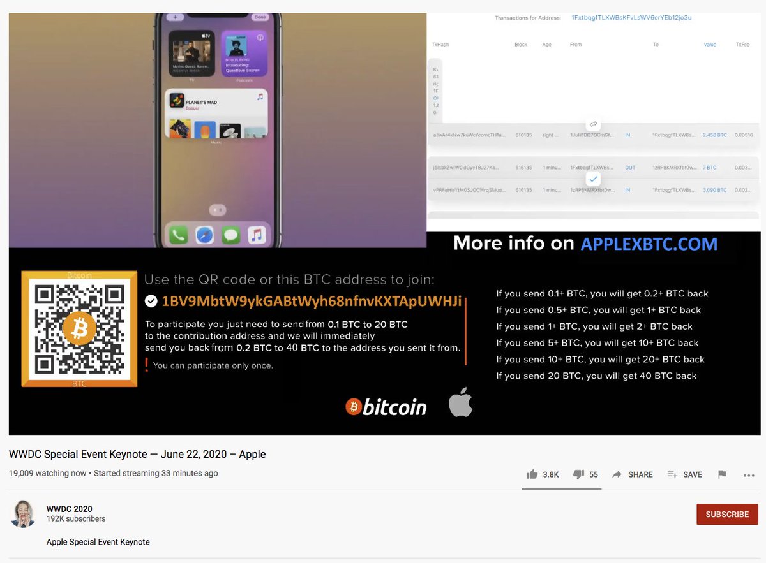Click the PLANET'S MAD music widget
The width and height of the screenshot is (766, 563).
pos(217,114)
